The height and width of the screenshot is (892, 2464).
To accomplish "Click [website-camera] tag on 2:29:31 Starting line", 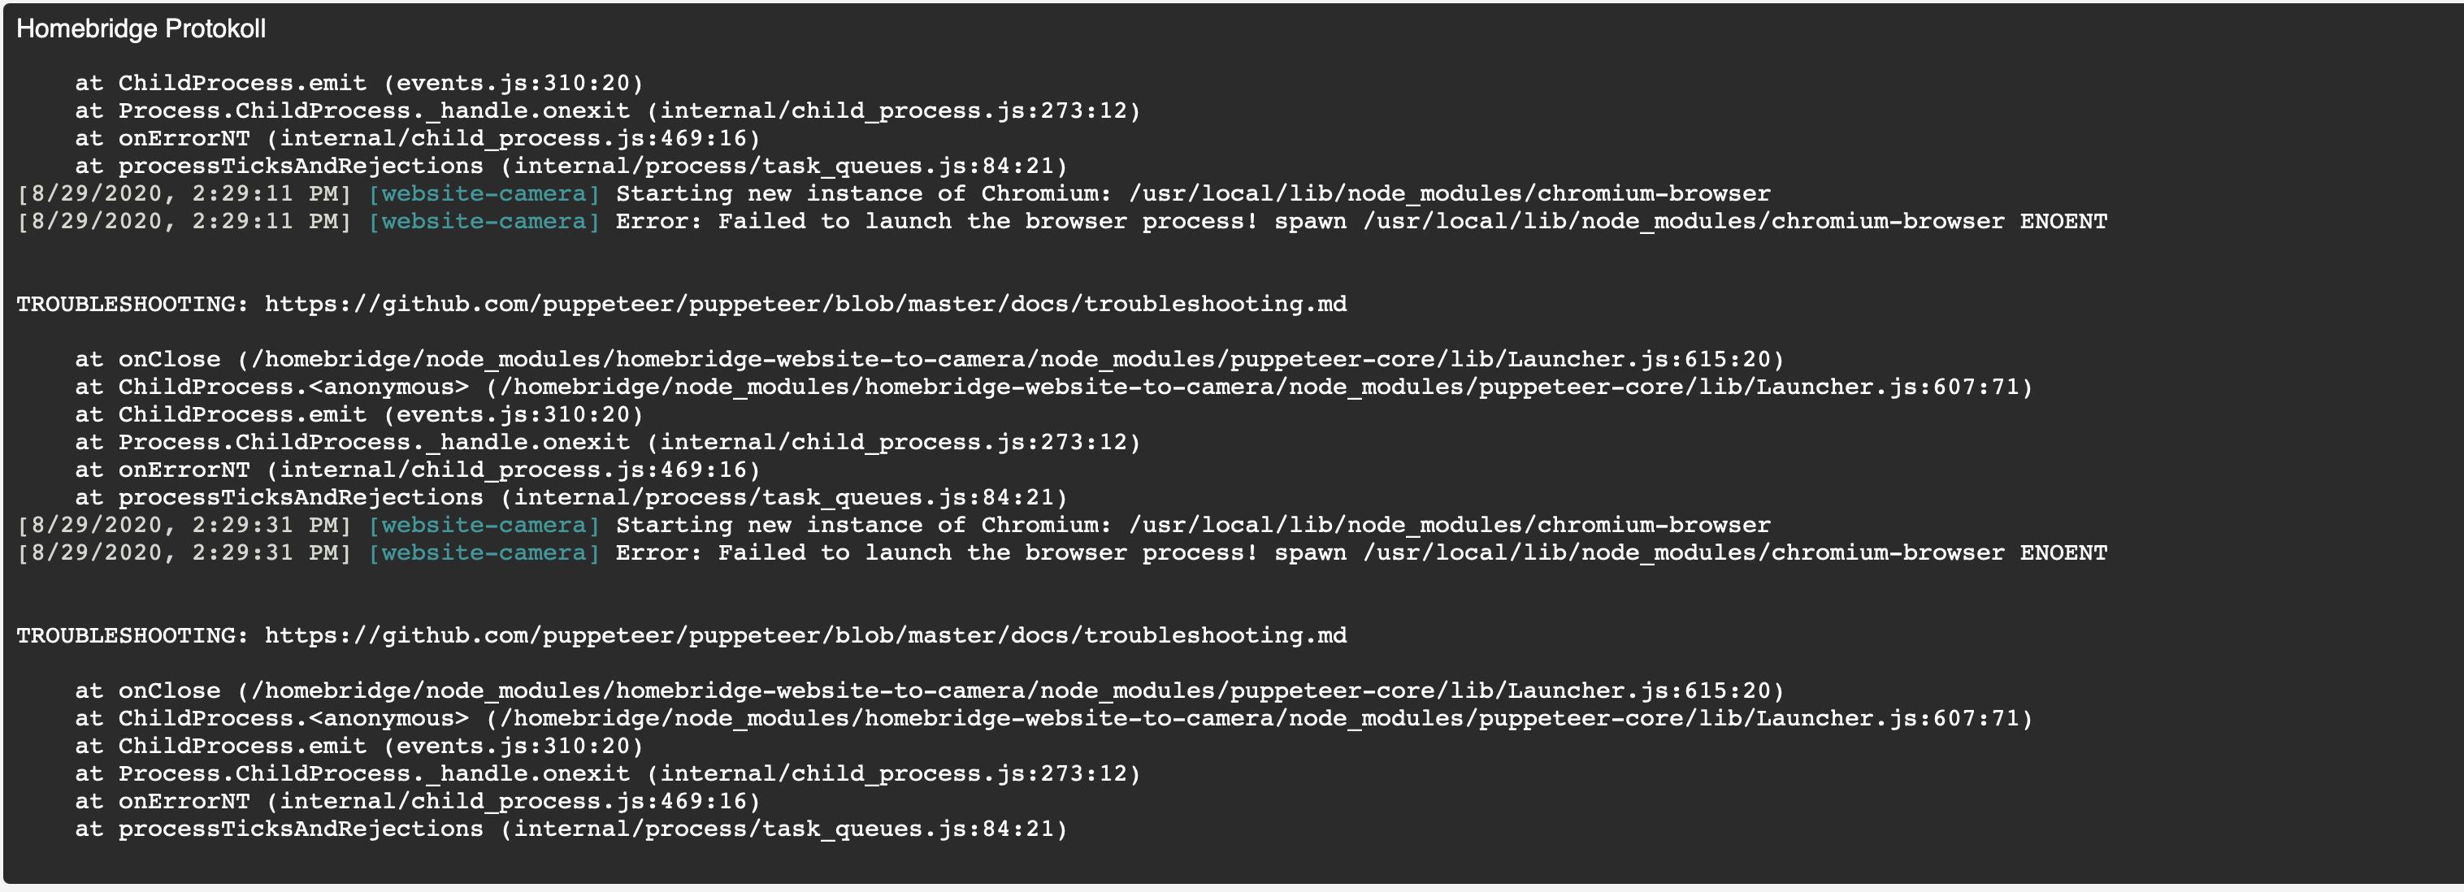I will coord(484,525).
